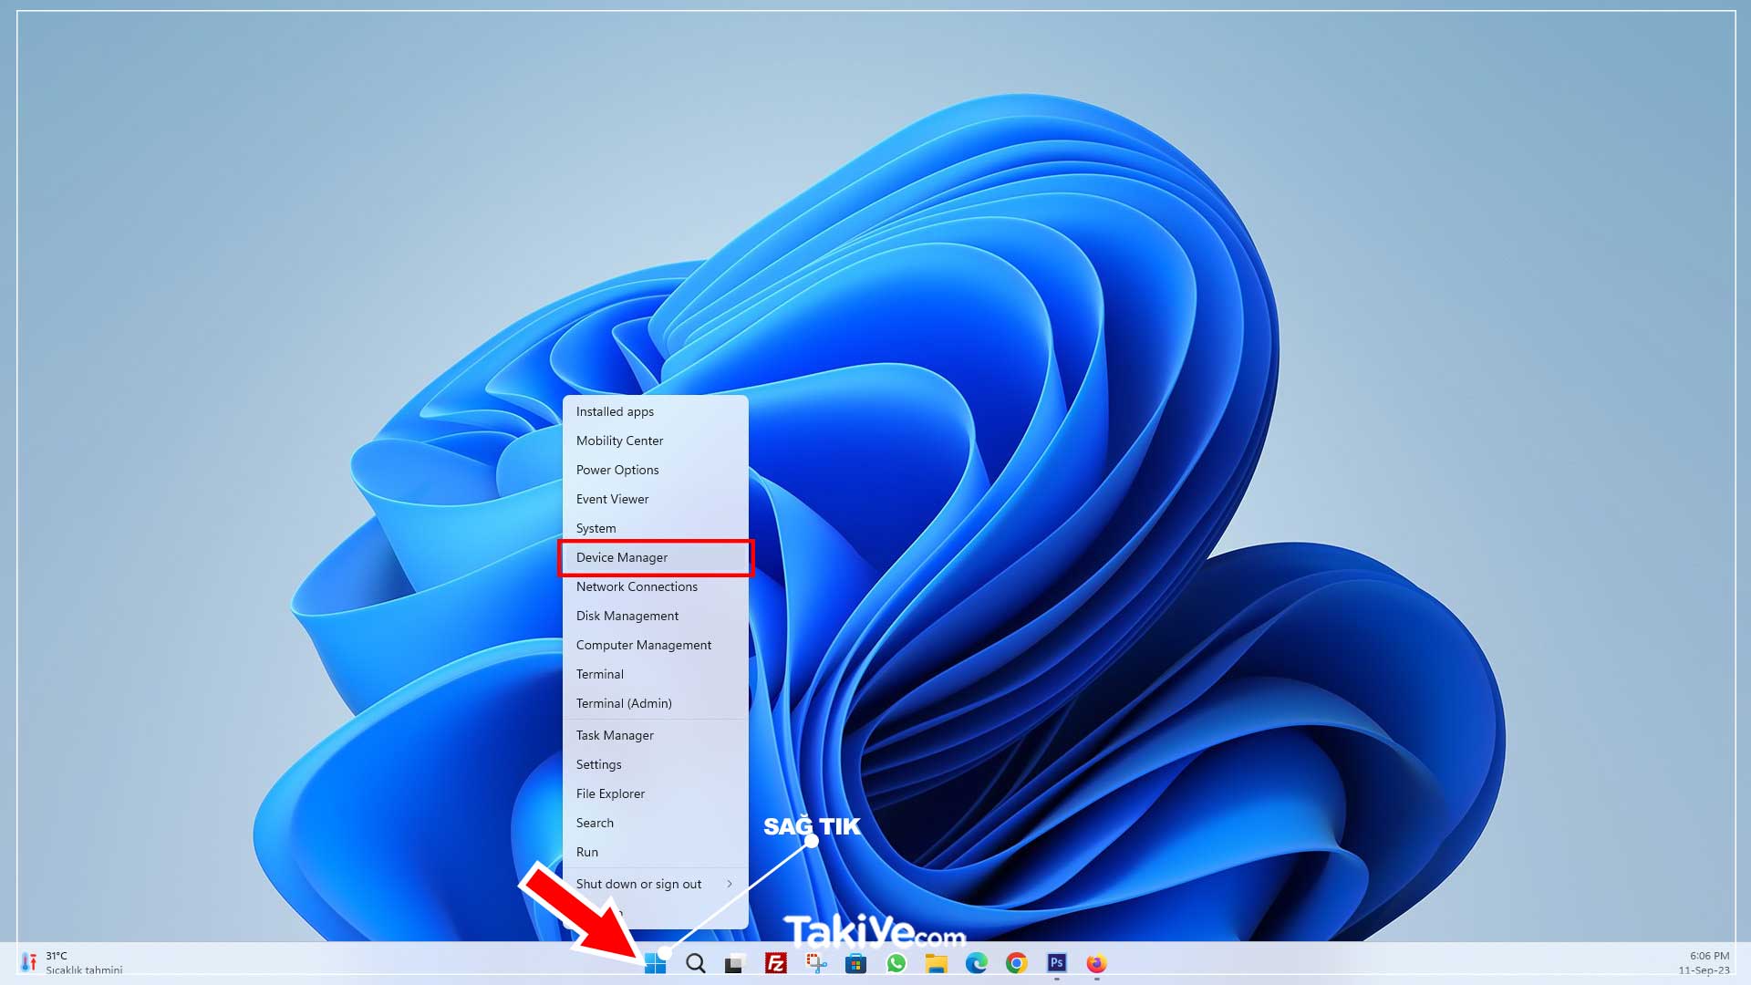The image size is (1751, 985).
Task: Launch the Snipping Tool
Action: point(815,964)
